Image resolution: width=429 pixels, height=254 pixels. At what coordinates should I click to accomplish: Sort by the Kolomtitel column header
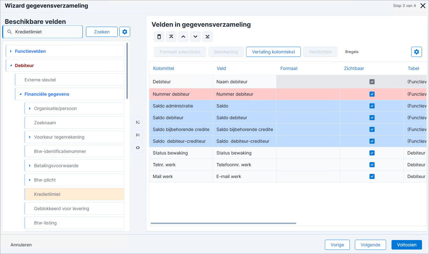(164, 68)
